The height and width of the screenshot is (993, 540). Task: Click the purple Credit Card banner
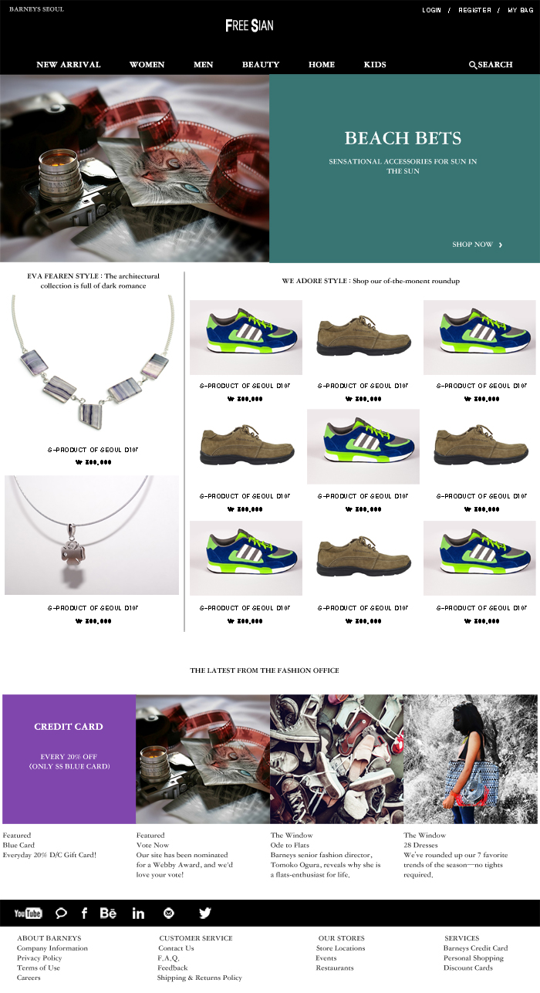[69, 759]
